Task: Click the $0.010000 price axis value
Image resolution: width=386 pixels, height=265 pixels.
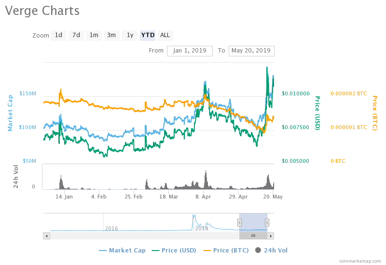Action: tap(296, 93)
